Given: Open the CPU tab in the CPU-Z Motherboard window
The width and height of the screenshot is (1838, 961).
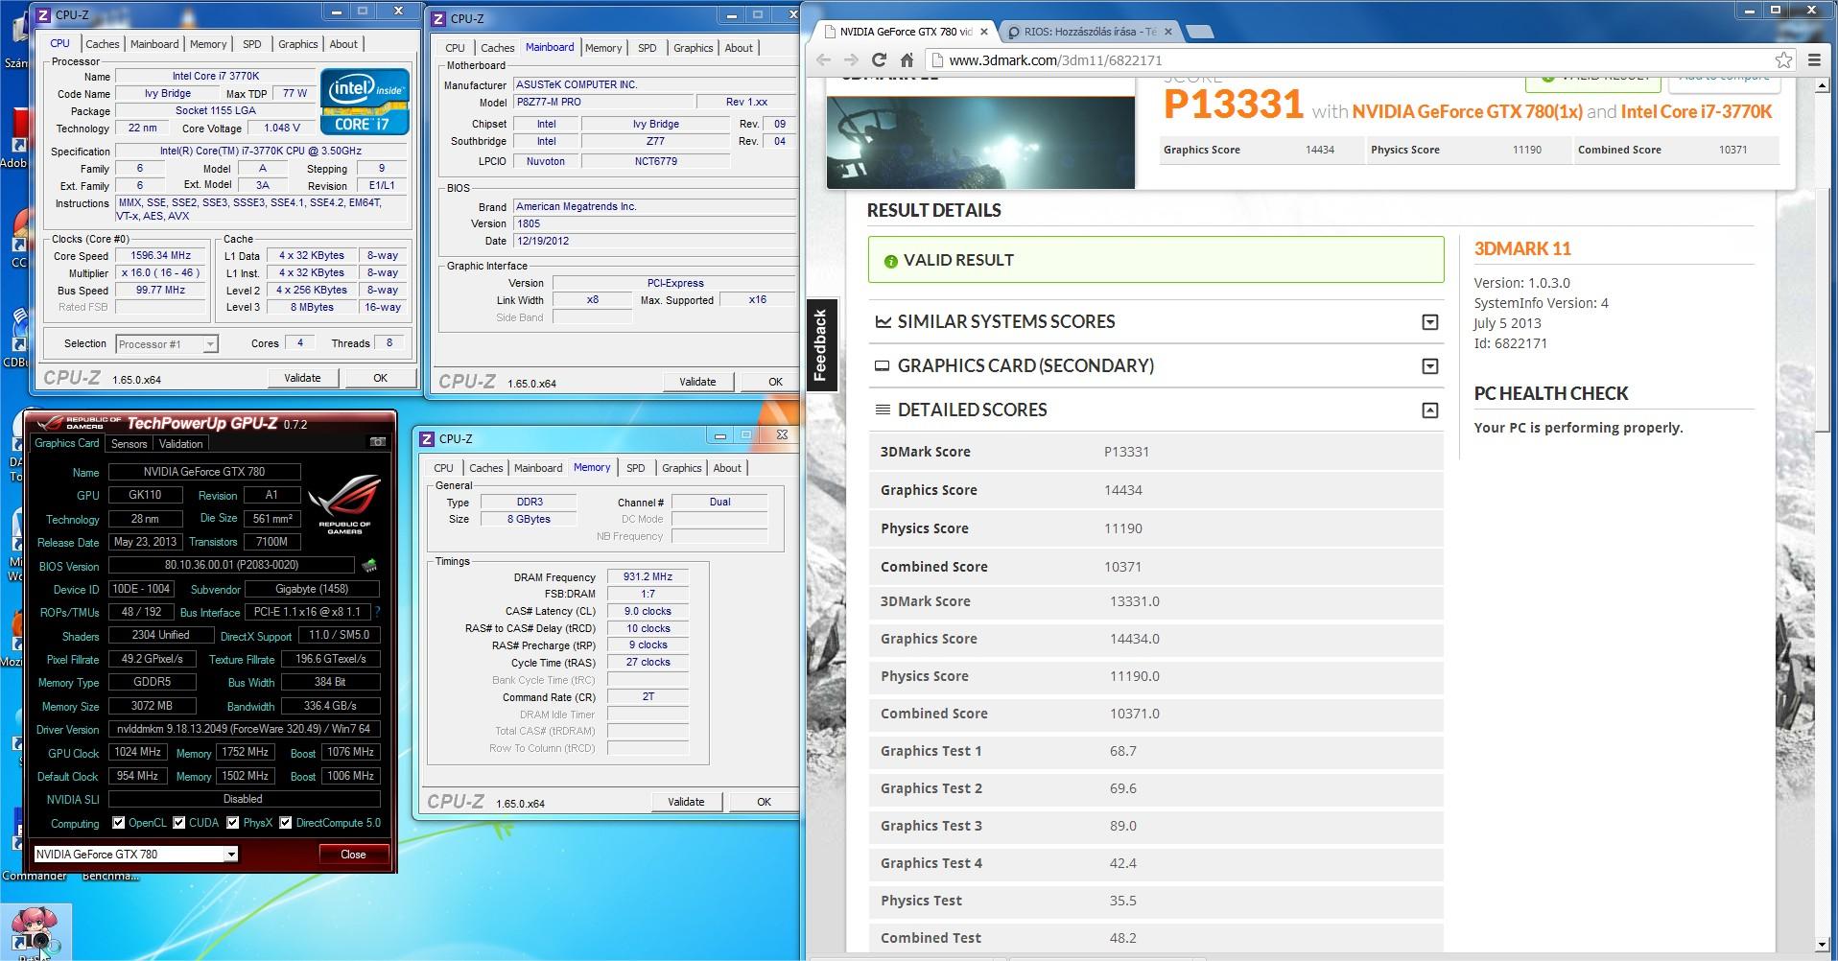Looking at the screenshot, I should [455, 48].
